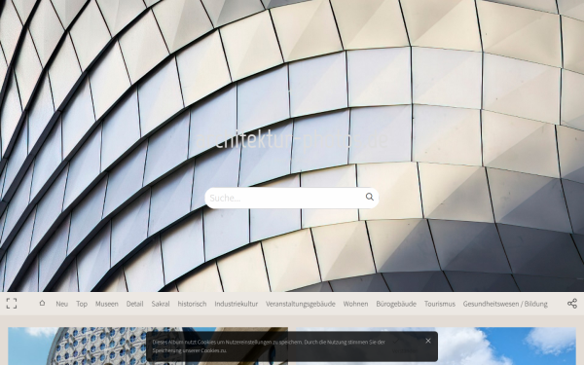Open the Wohnen category
This screenshot has height=365, width=584.
(355, 304)
